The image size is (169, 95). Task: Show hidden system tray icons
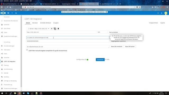coord(153,93)
